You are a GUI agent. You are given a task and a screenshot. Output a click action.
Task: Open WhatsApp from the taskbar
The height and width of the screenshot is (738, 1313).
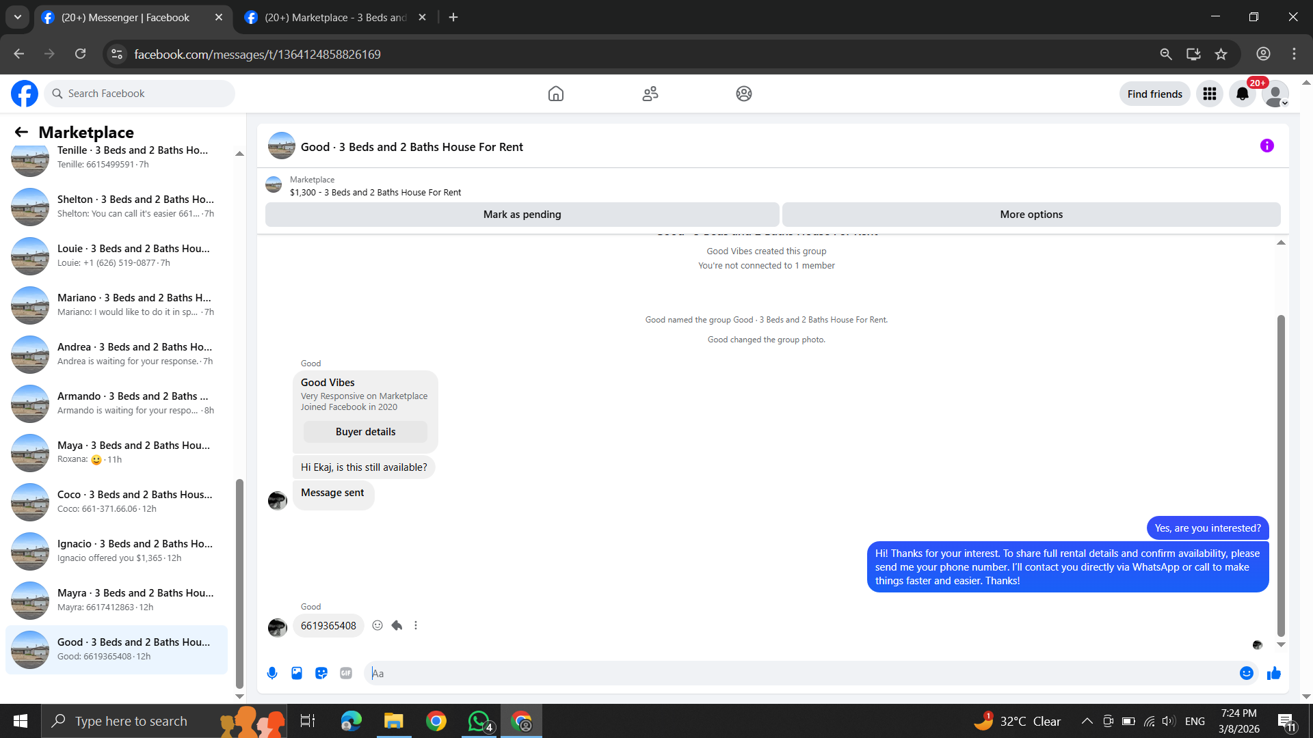(479, 721)
